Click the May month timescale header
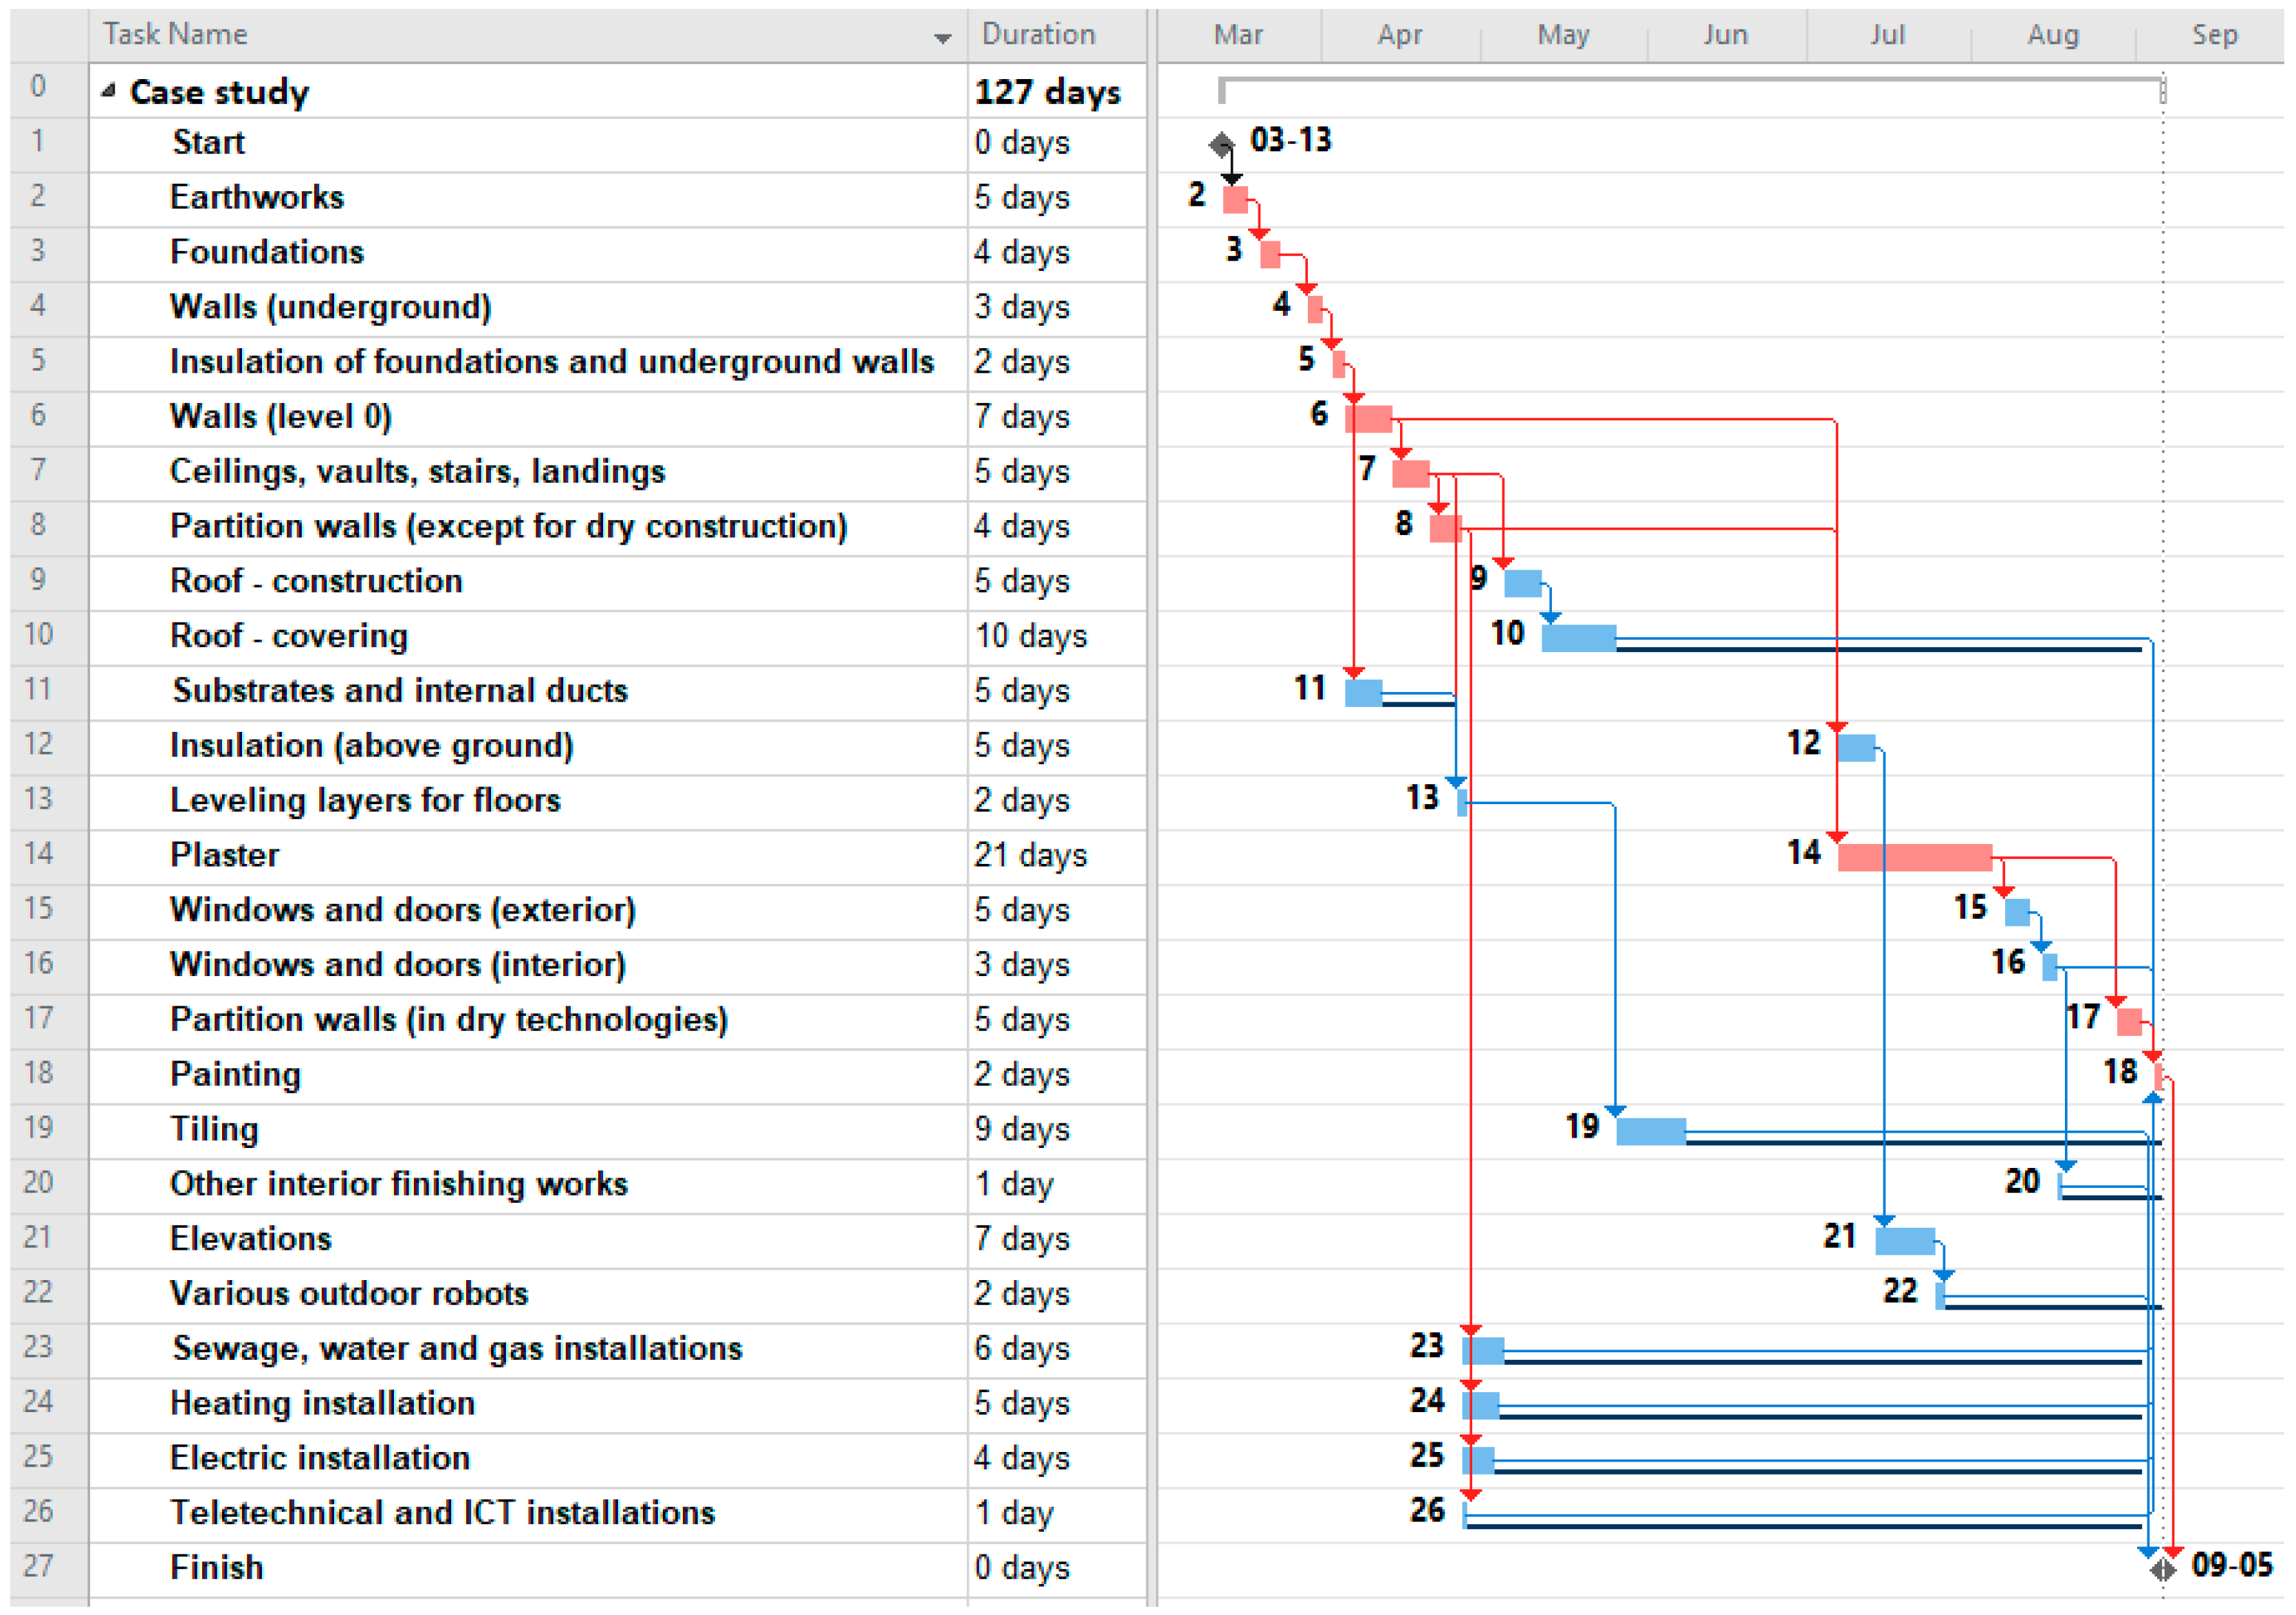This screenshot has height=1615, width=2296. (1563, 34)
